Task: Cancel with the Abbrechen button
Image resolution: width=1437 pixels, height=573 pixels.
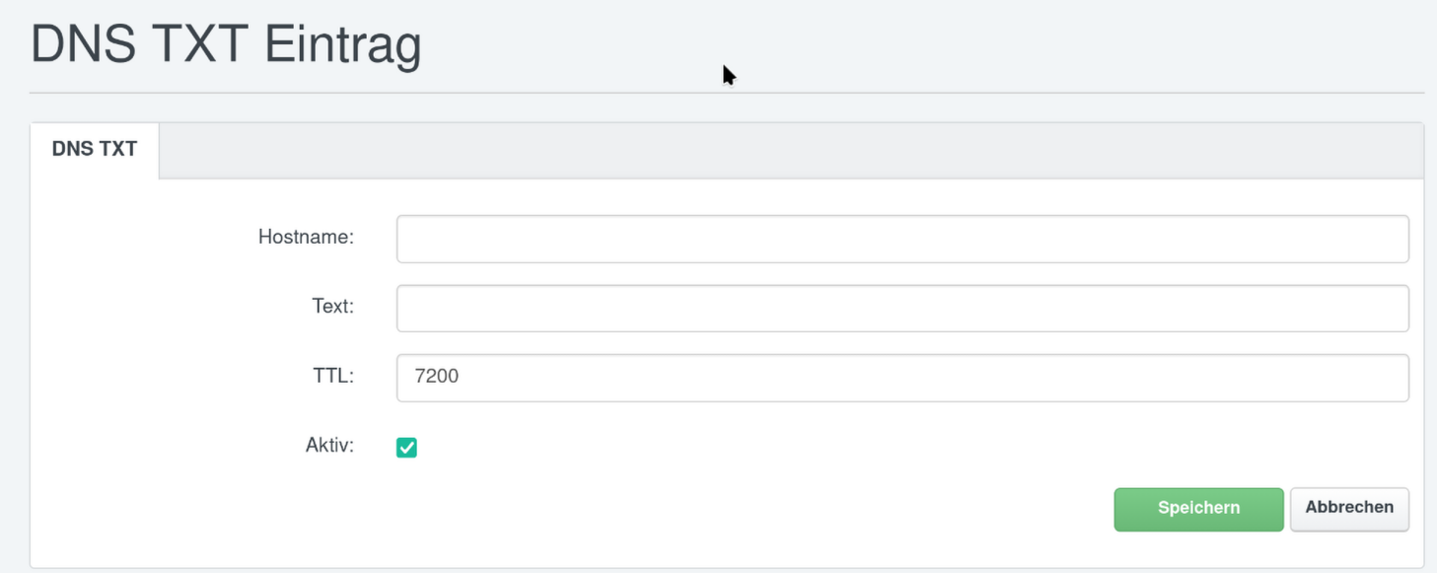Action: [1348, 509]
